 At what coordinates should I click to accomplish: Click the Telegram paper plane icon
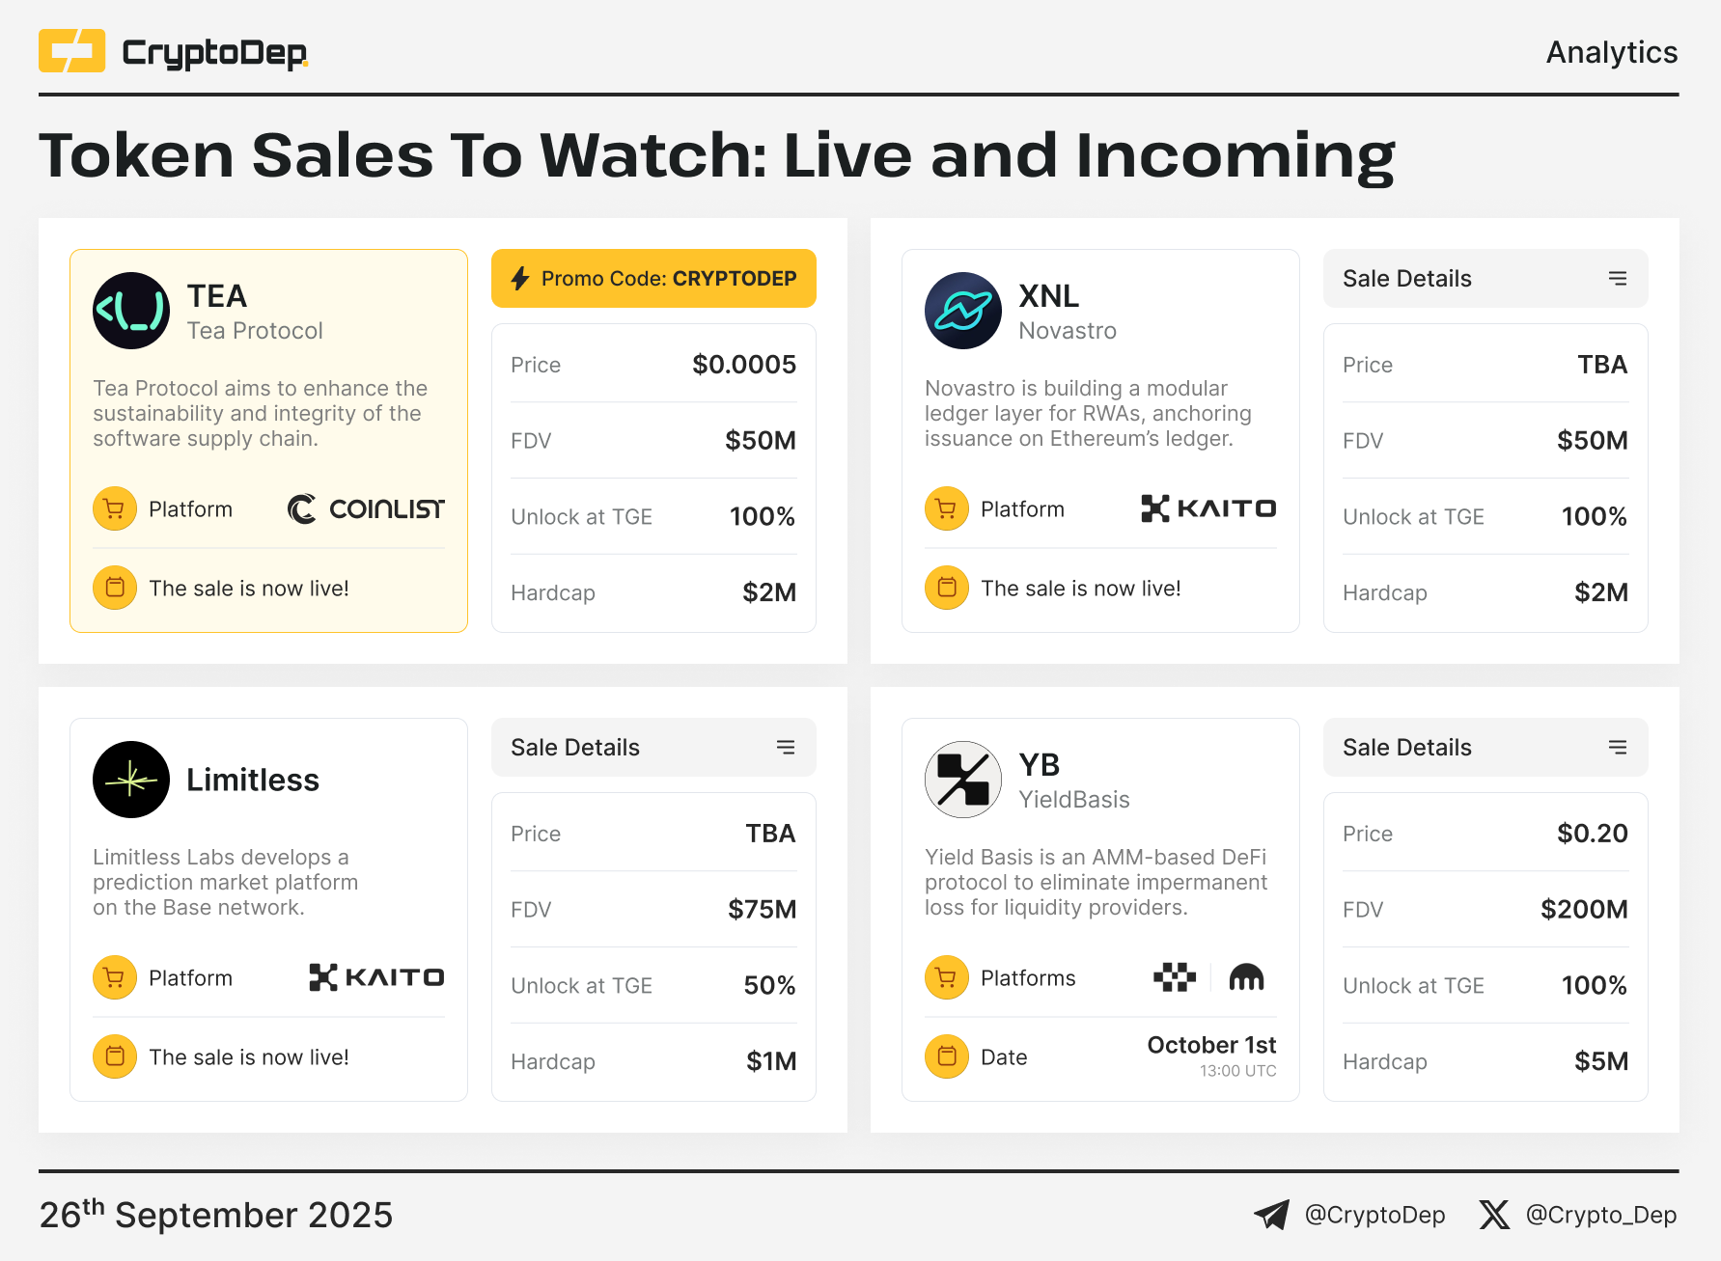coord(1272,1215)
